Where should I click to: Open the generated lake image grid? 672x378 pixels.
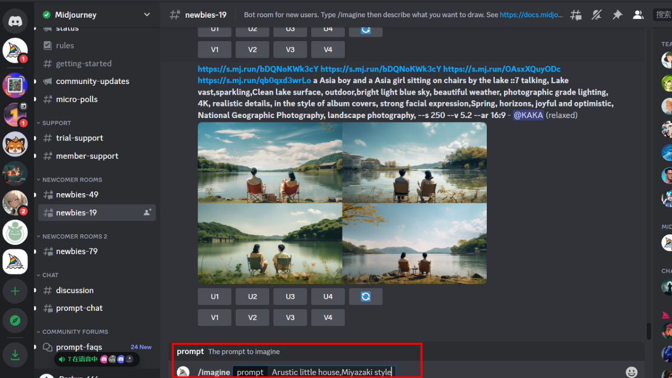click(x=342, y=203)
